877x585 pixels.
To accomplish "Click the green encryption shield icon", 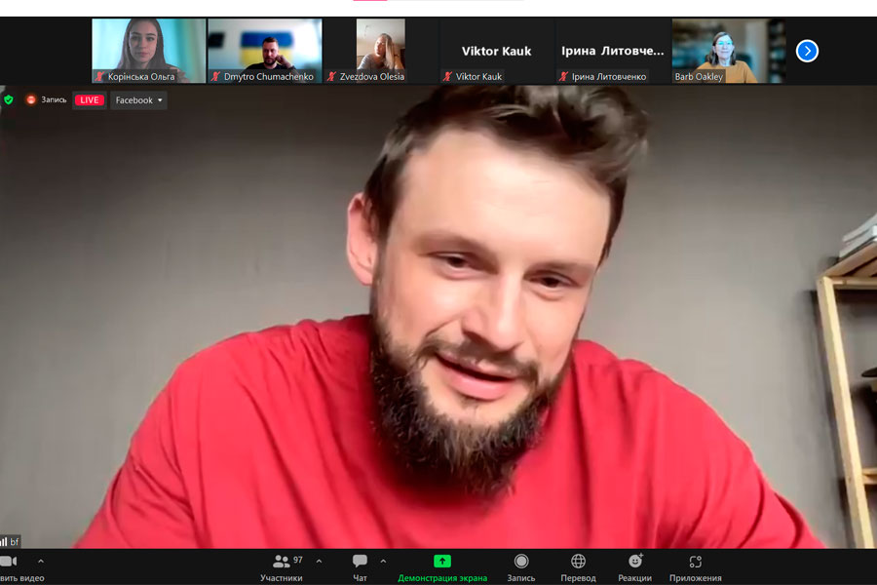I will point(9,99).
